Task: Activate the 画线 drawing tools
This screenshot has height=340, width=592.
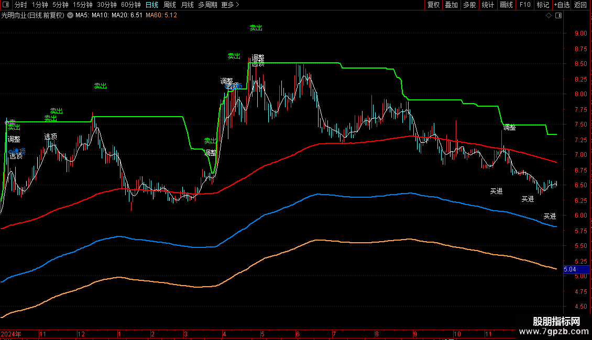Action: (x=506, y=5)
